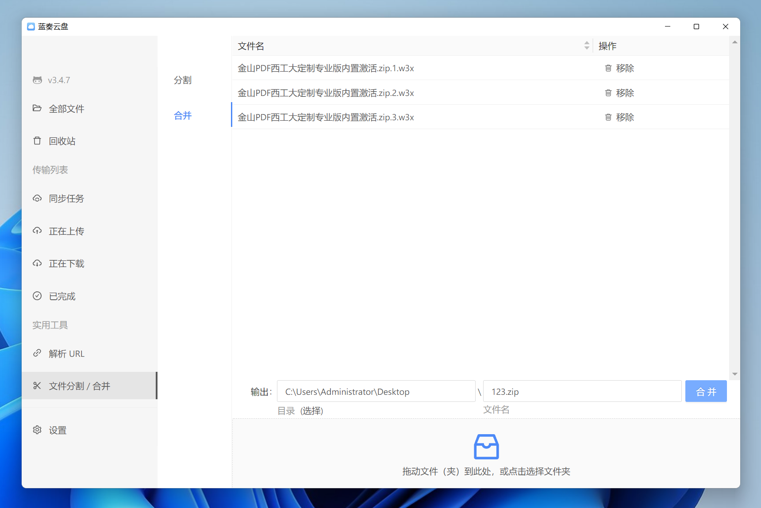The width and height of the screenshot is (761, 508).
Task: Click the 正在上传 upload cloud icon
Action: click(37, 231)
